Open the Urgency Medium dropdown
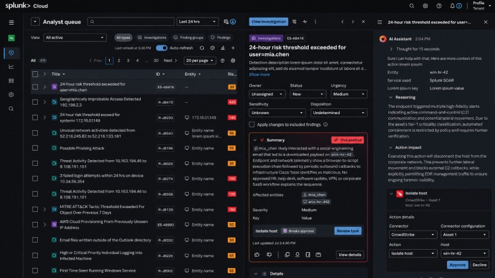This screenshot has height=278, width=495. pos(349,95)
